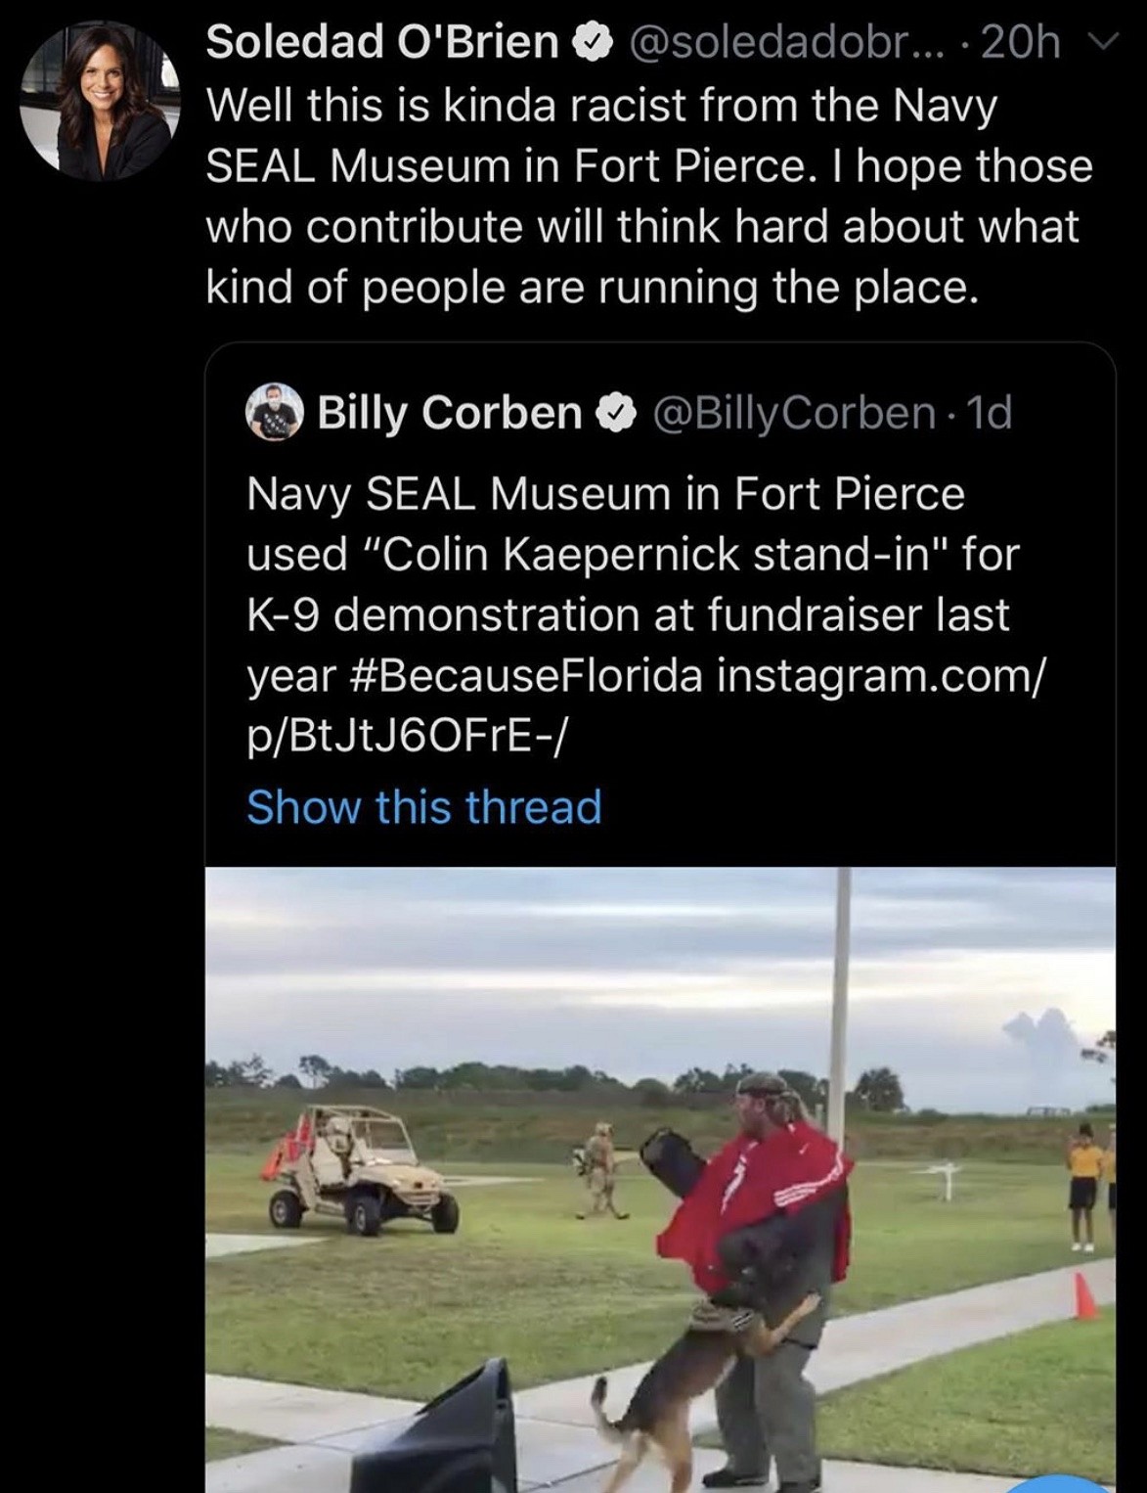Open the @BillyCorben handle
This screenshot has width=1147, height=1493.
pos(792,413)
